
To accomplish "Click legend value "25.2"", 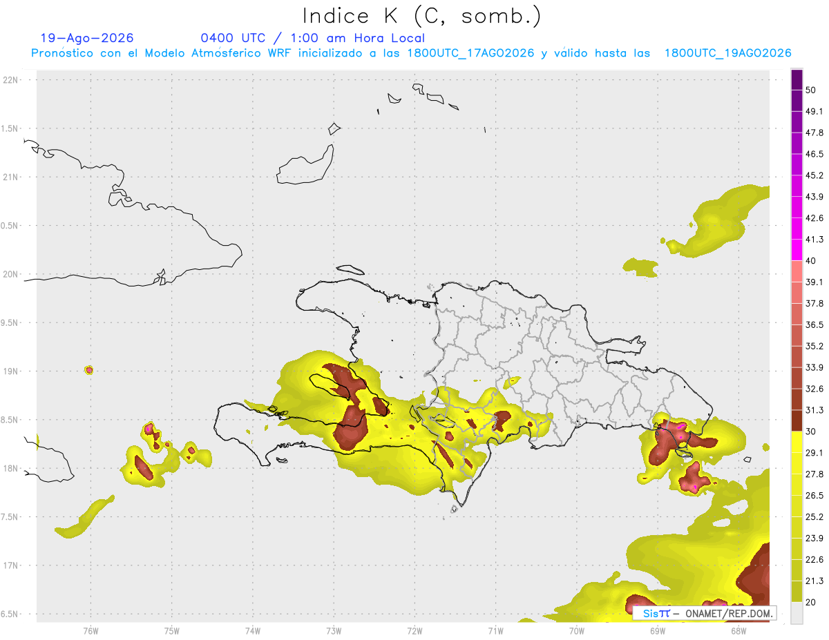I will pyautogui.click(x=814, y=517).
